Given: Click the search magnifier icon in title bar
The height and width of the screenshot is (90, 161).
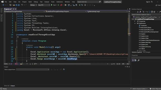Looking at the screenshot, I should click(100, 2).
